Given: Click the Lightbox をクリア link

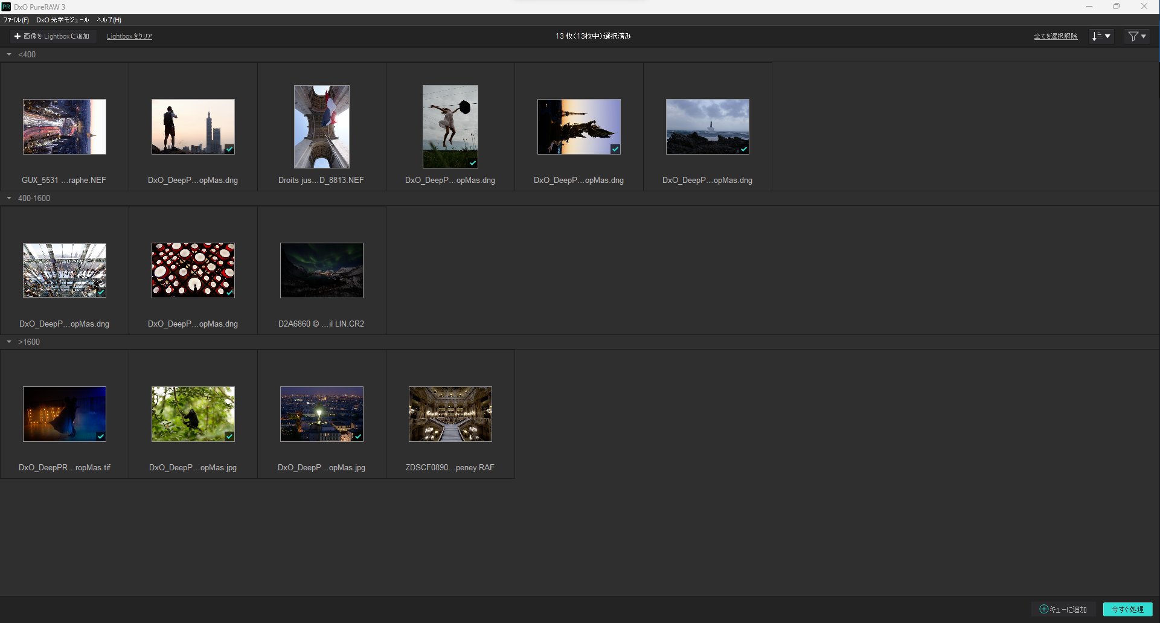Looking at the screenshot, I should [x=129, y=36].
